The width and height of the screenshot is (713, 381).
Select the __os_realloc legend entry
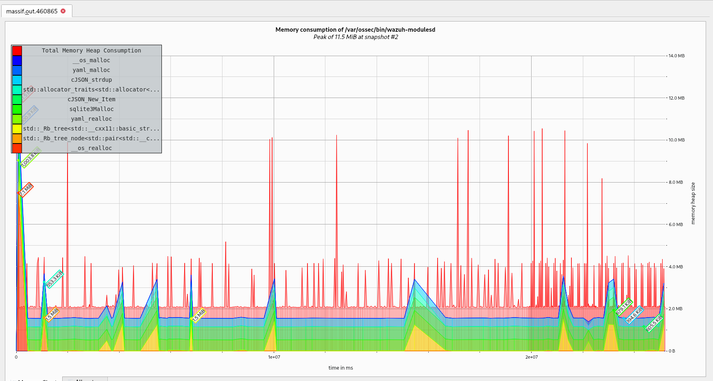[x=92, y=148]
